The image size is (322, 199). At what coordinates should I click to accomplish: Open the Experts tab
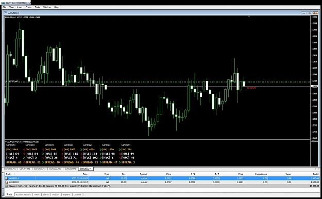click(x=66, y=194)
